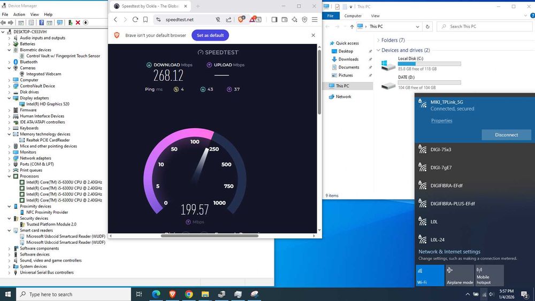
Task: Click the Speedtest page horizontal scrollbar
Action: 210,236
